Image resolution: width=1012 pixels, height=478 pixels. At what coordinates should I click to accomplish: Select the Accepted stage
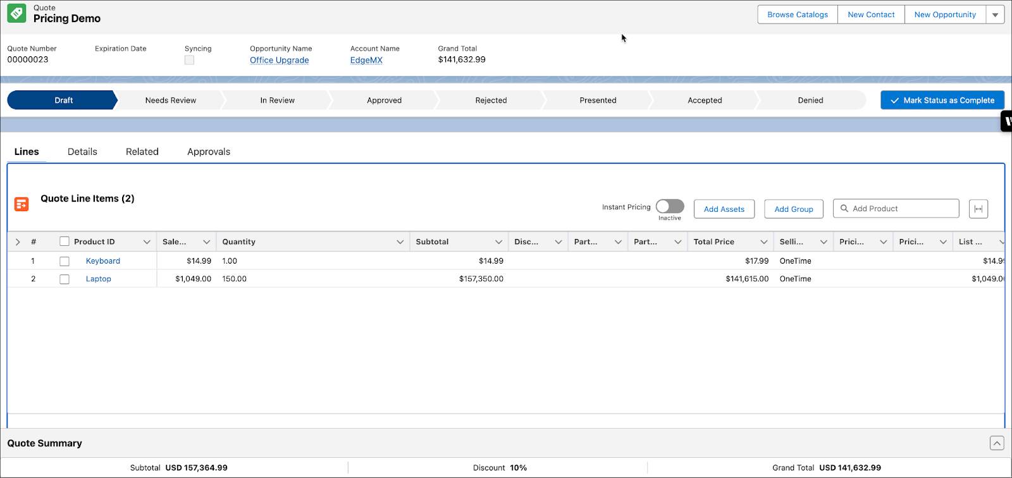[x=705, y=100]
